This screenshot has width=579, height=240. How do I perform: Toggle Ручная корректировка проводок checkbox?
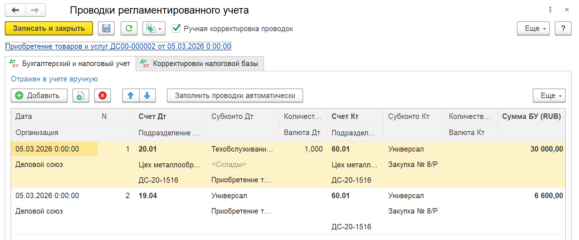pos(176,28)
